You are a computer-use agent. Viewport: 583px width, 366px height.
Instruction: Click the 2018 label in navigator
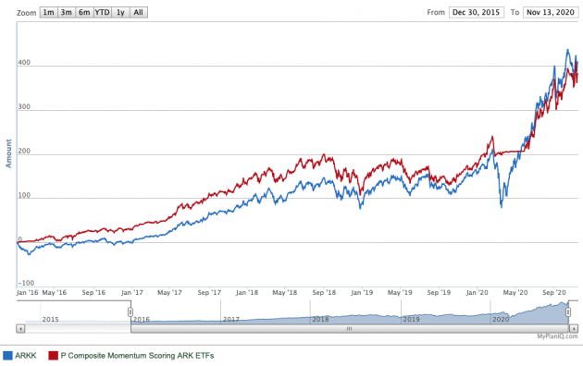pos(320,319)
